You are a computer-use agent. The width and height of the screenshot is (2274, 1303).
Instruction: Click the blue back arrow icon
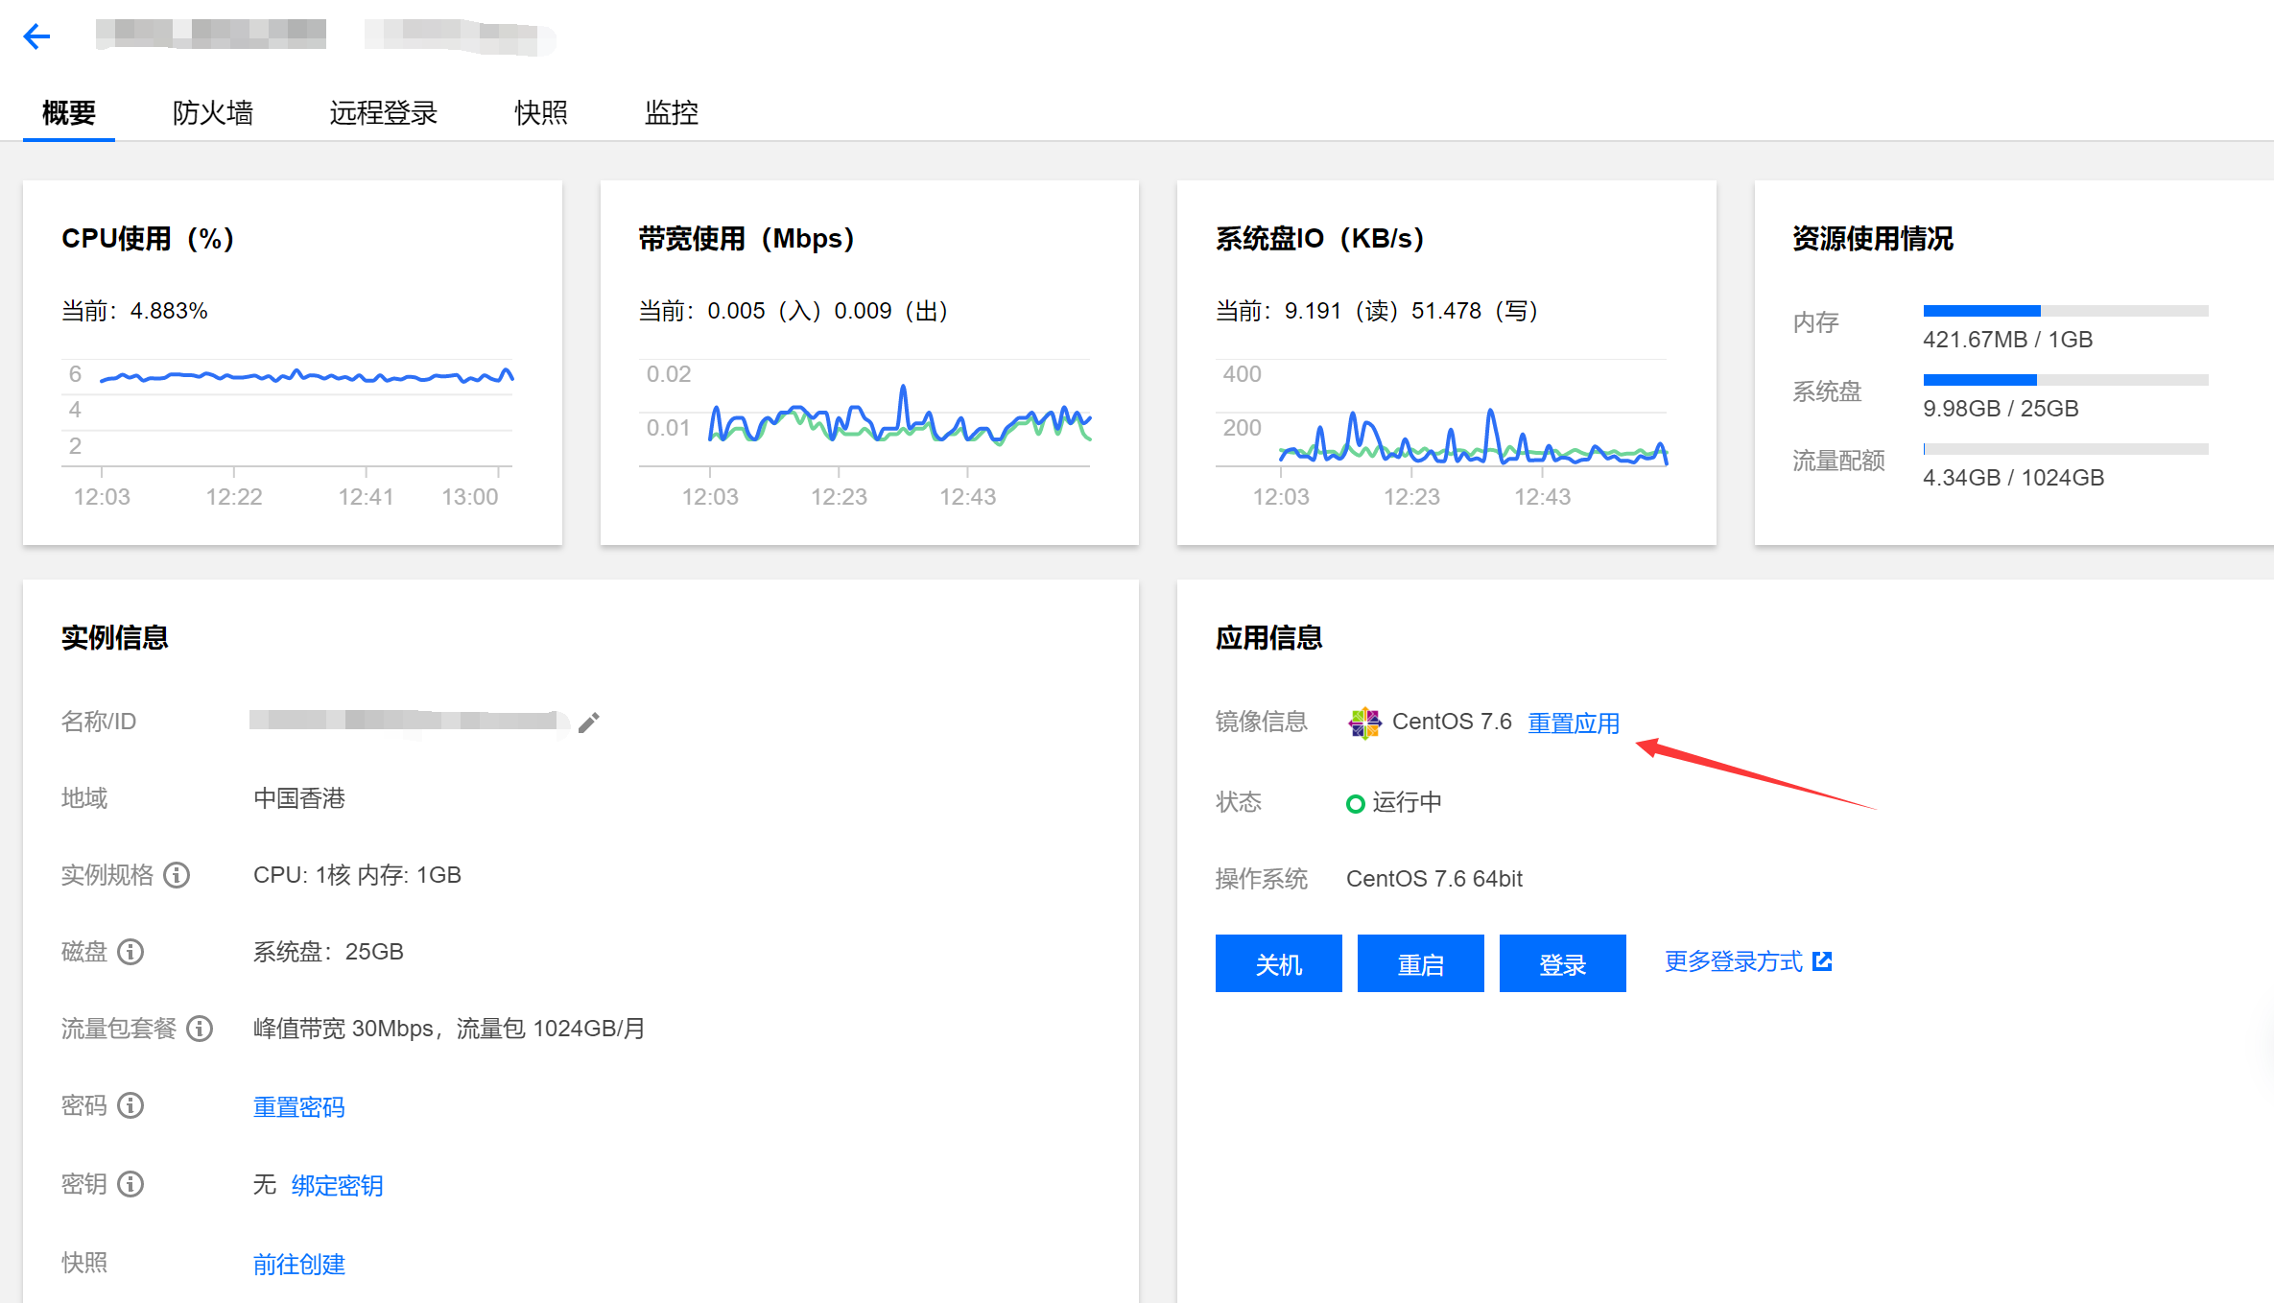click(36, 36)
